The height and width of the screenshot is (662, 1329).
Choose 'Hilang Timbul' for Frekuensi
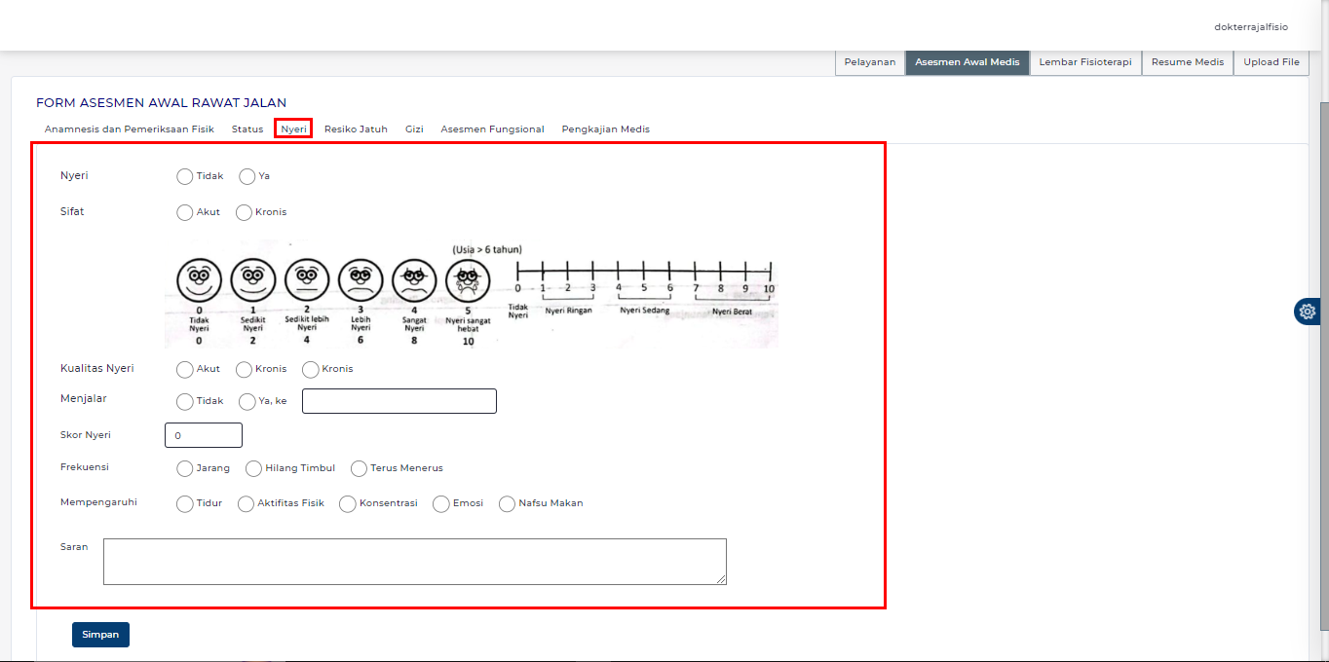252,468
